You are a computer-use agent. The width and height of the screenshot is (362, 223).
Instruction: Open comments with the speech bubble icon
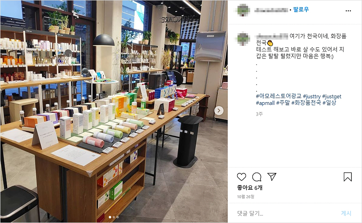(257, 177)
